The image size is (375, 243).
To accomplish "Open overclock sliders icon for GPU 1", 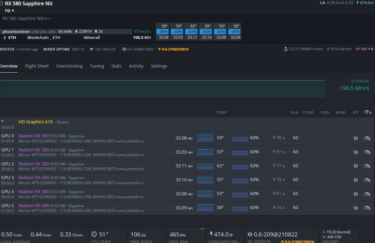I will click(x=356, y=152).
